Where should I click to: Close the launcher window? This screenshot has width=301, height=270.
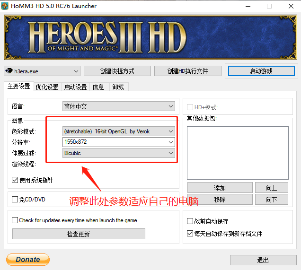coord(291,6)
